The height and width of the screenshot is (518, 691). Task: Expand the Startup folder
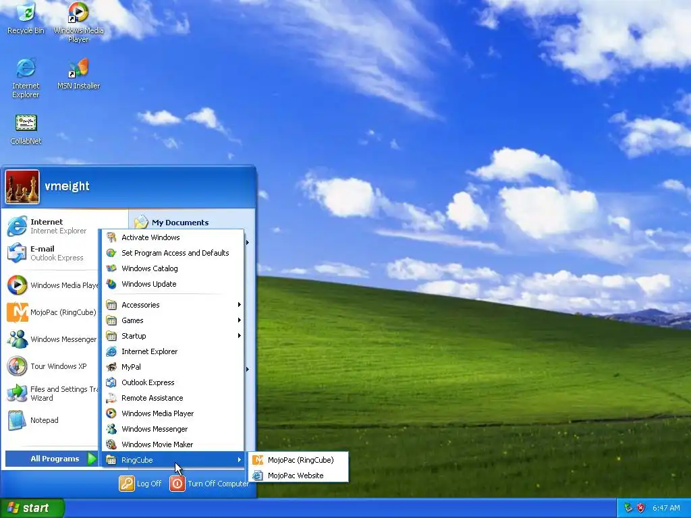[x=173, y=336]
